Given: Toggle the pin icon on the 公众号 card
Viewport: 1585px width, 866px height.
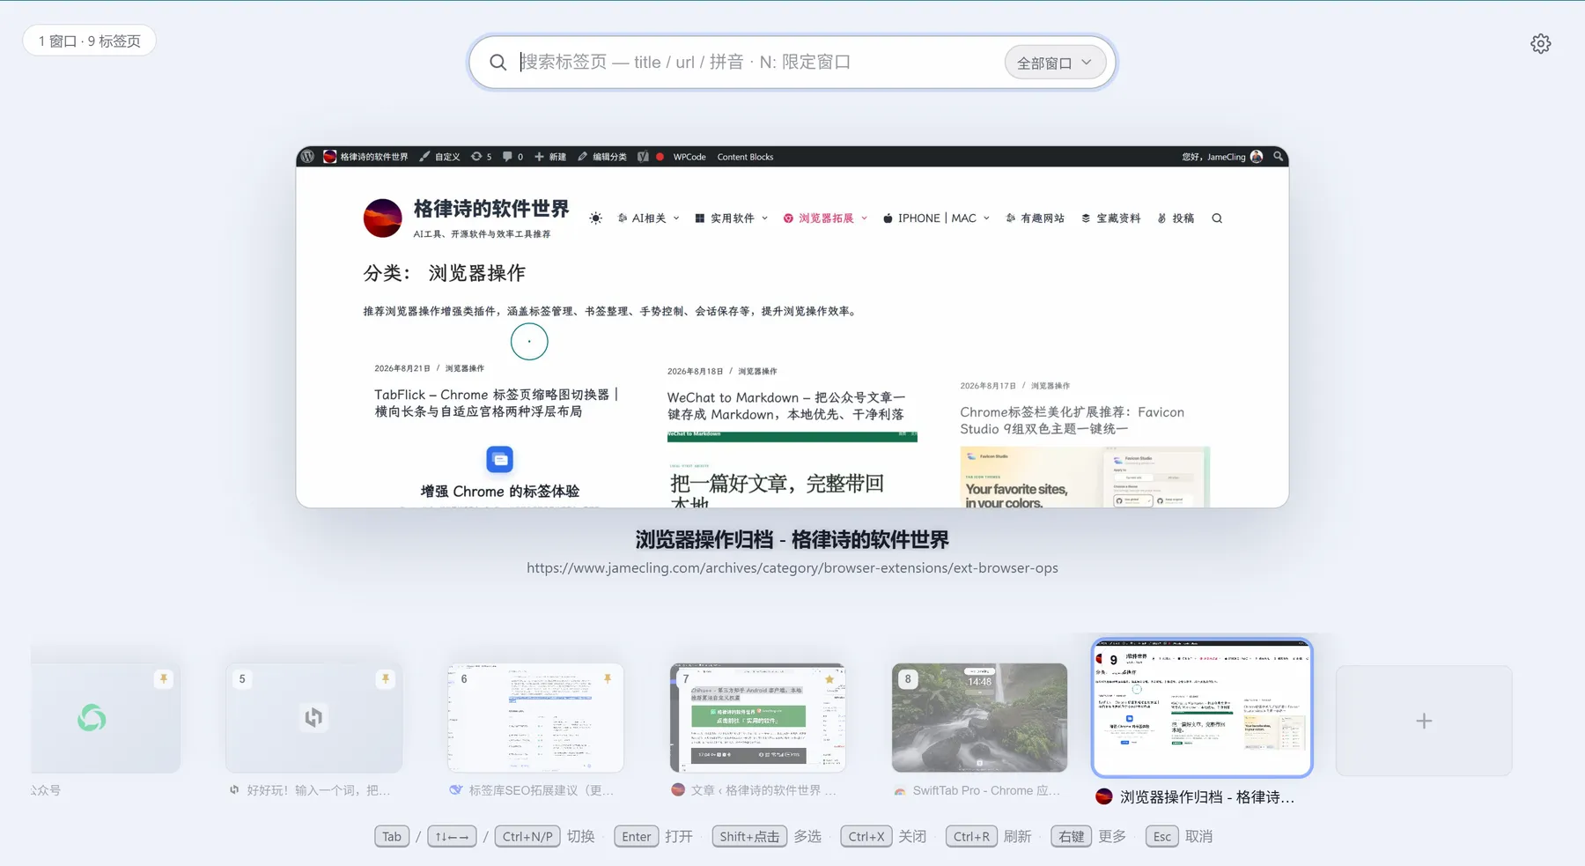Looking at the screenshot, I should click(163, 678).
